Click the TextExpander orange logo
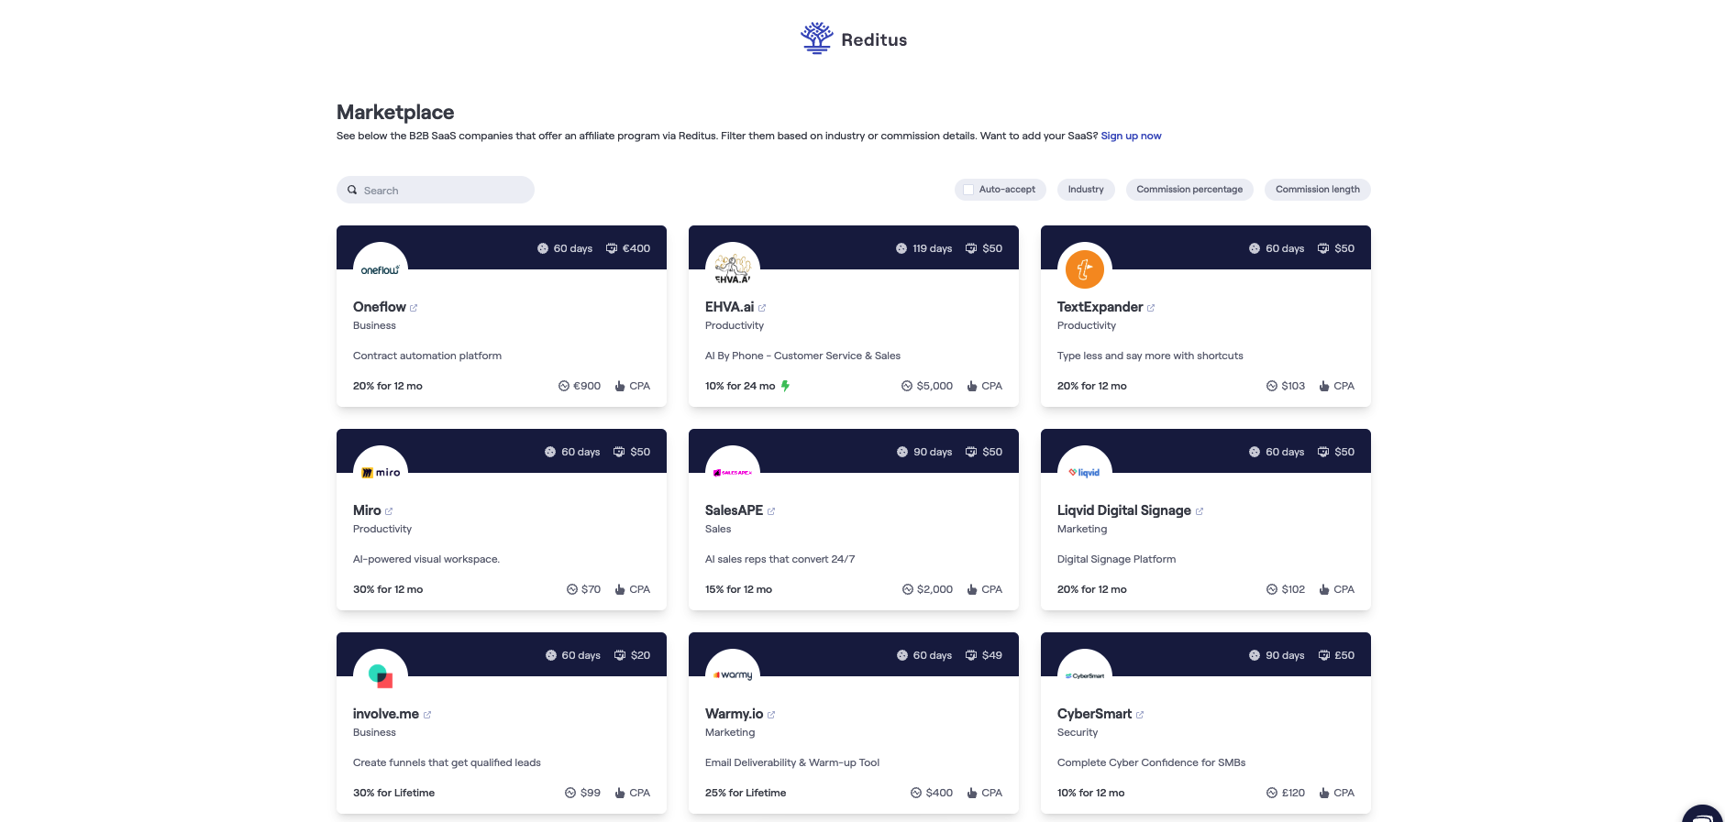 1085,269
